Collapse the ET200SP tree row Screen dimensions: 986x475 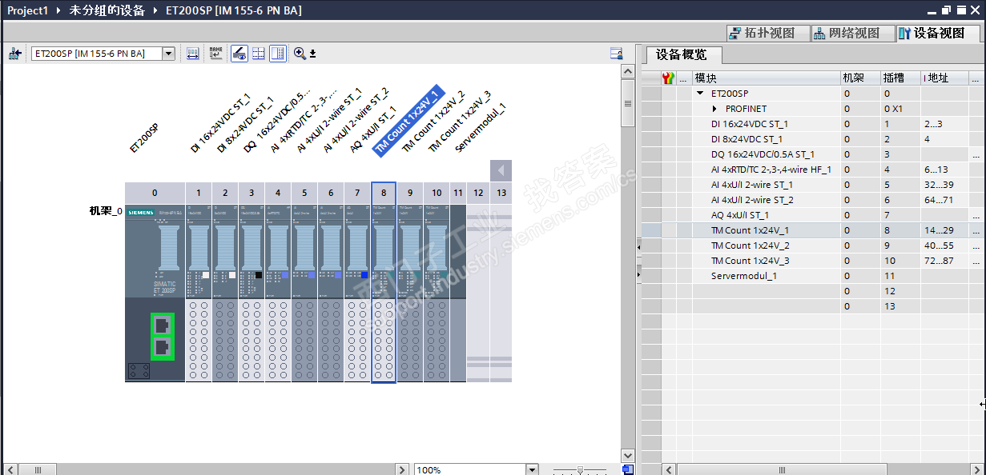pyautogui.click(x=700, y=94)
